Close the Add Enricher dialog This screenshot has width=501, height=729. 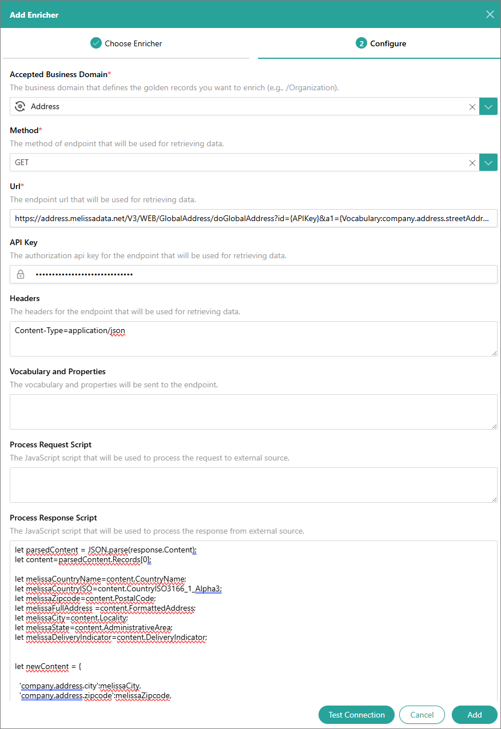click(490, 14)
